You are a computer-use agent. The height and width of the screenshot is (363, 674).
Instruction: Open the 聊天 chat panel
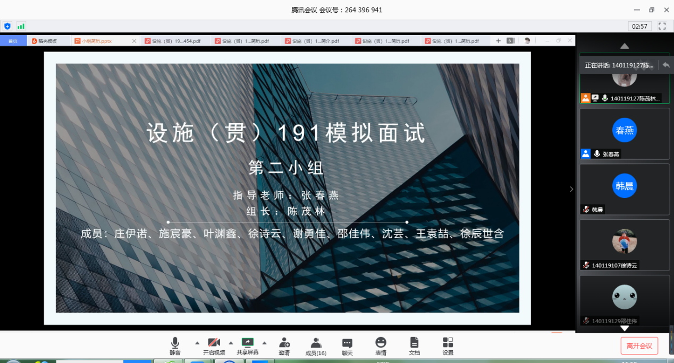click(x=347, y=346)
